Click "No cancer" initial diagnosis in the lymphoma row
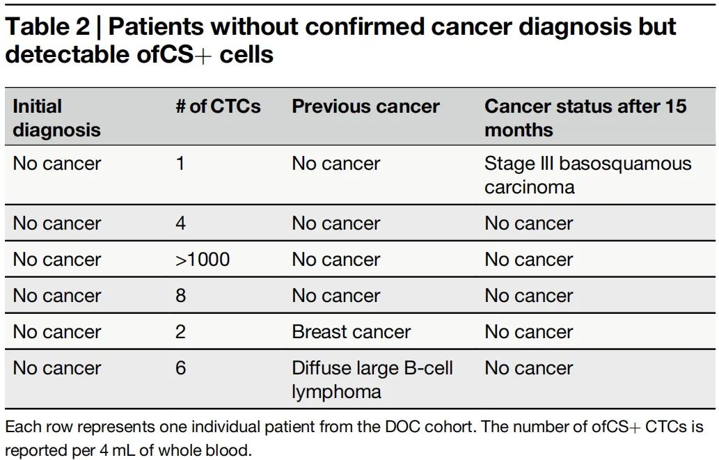The width and height of the screenshot is (719, 460). pyautogui.click(x=57, y=368)
